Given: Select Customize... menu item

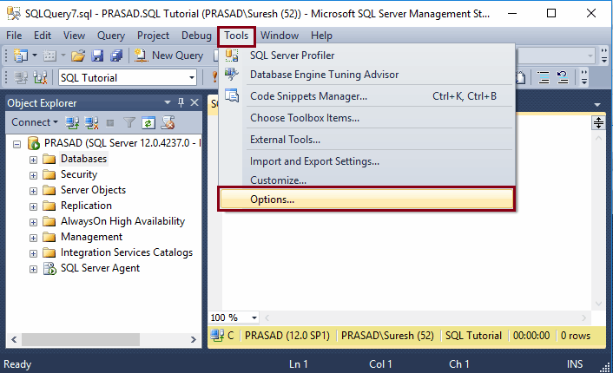Looking at the screenshot, I should pyautogui.click(x=366, y=180).
